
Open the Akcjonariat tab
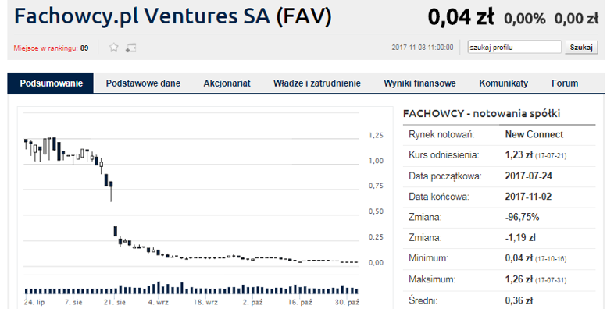[227, 83]
